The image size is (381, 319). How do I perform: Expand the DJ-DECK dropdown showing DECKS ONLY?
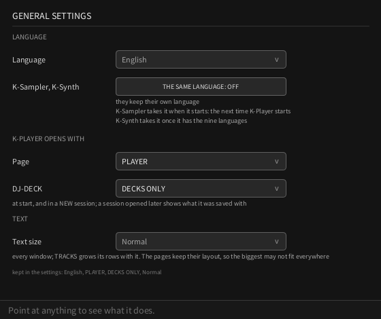(201, 189)
